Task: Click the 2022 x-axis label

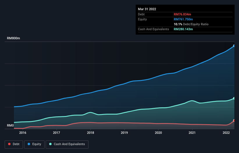Action: pos(226,133)
